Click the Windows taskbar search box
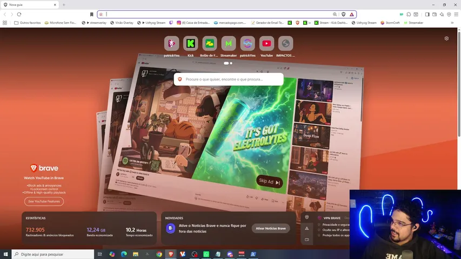The height and width of the screenshot is (259, 461). [x=53, y=254]
